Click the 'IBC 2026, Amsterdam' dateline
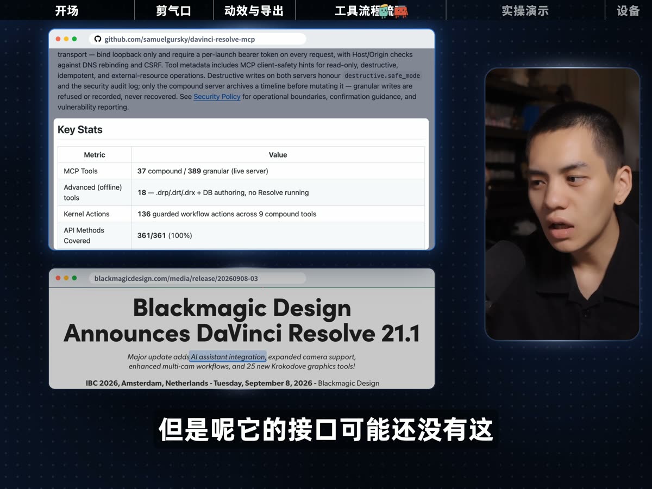This screenshot has height=489, width=652. [x=233, y=383]
